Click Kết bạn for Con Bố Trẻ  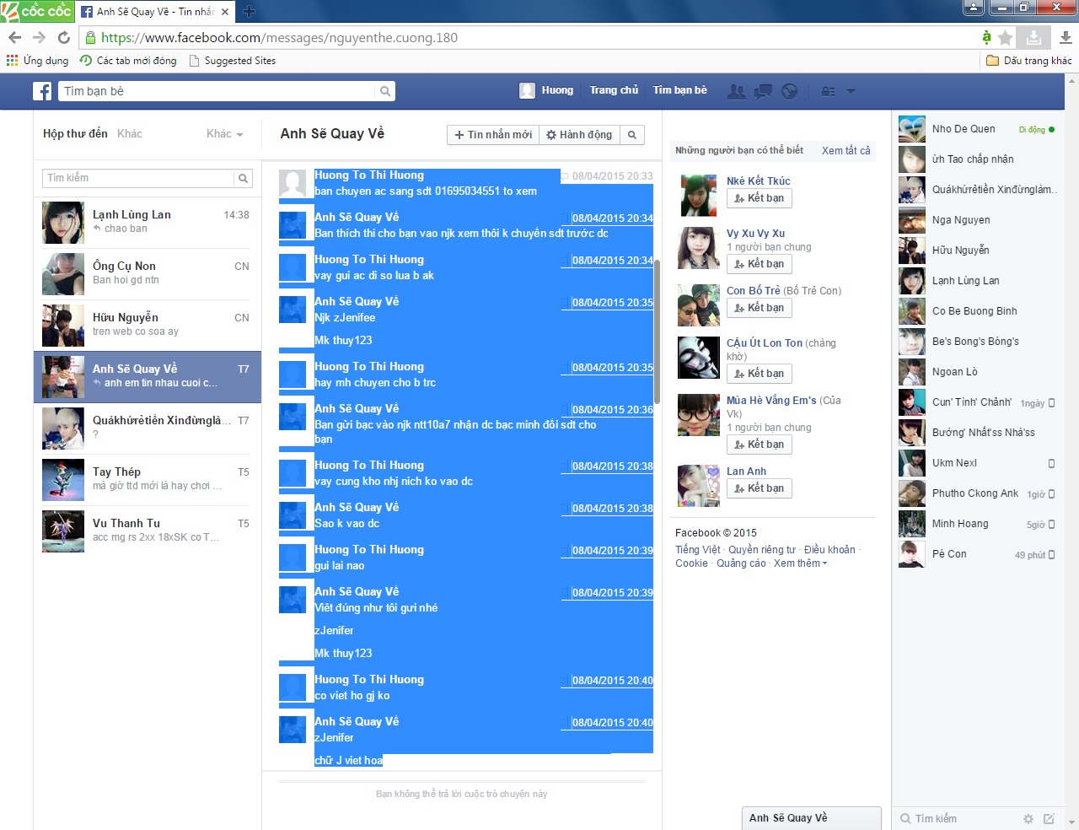(x=760, y=308)
